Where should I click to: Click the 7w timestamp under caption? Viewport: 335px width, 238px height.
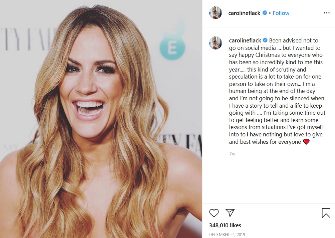tap(232, 154)
